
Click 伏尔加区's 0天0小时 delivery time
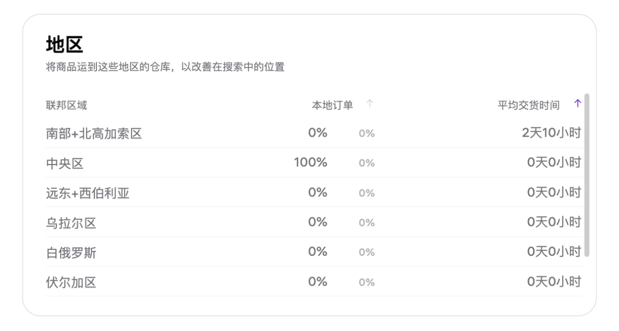point(554,282)
